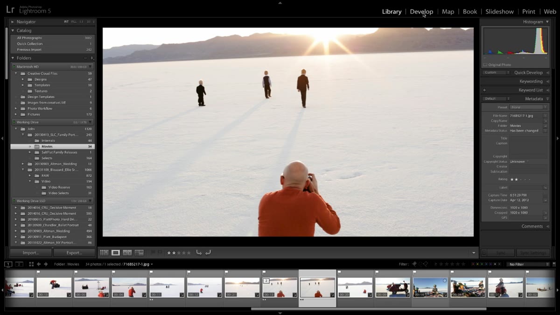Go to the Print module
The height and width of the screenshot is (315, 560).
pos(529,12)
